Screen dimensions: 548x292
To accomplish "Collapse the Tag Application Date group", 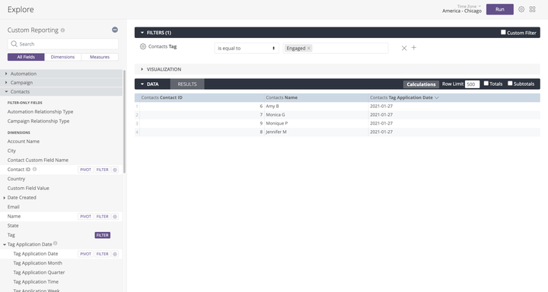I will 5,245.
